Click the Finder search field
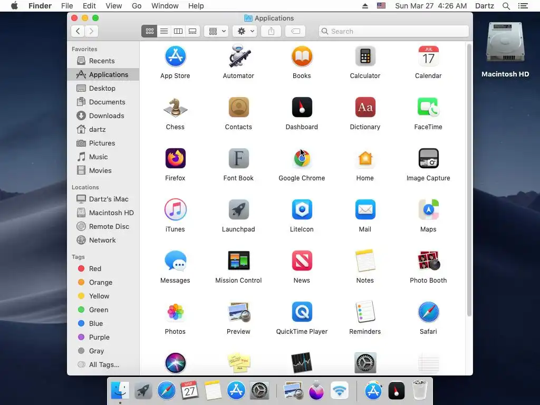Image resolution: width=540 pixels, height=405 pixels. pyautogui.click(x=394, y=31)
